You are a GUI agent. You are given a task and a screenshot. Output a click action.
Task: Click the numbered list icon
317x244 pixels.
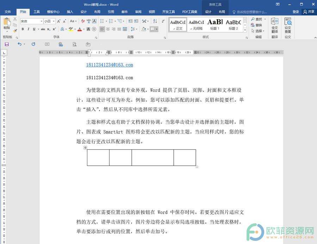(x=111, y=21)
